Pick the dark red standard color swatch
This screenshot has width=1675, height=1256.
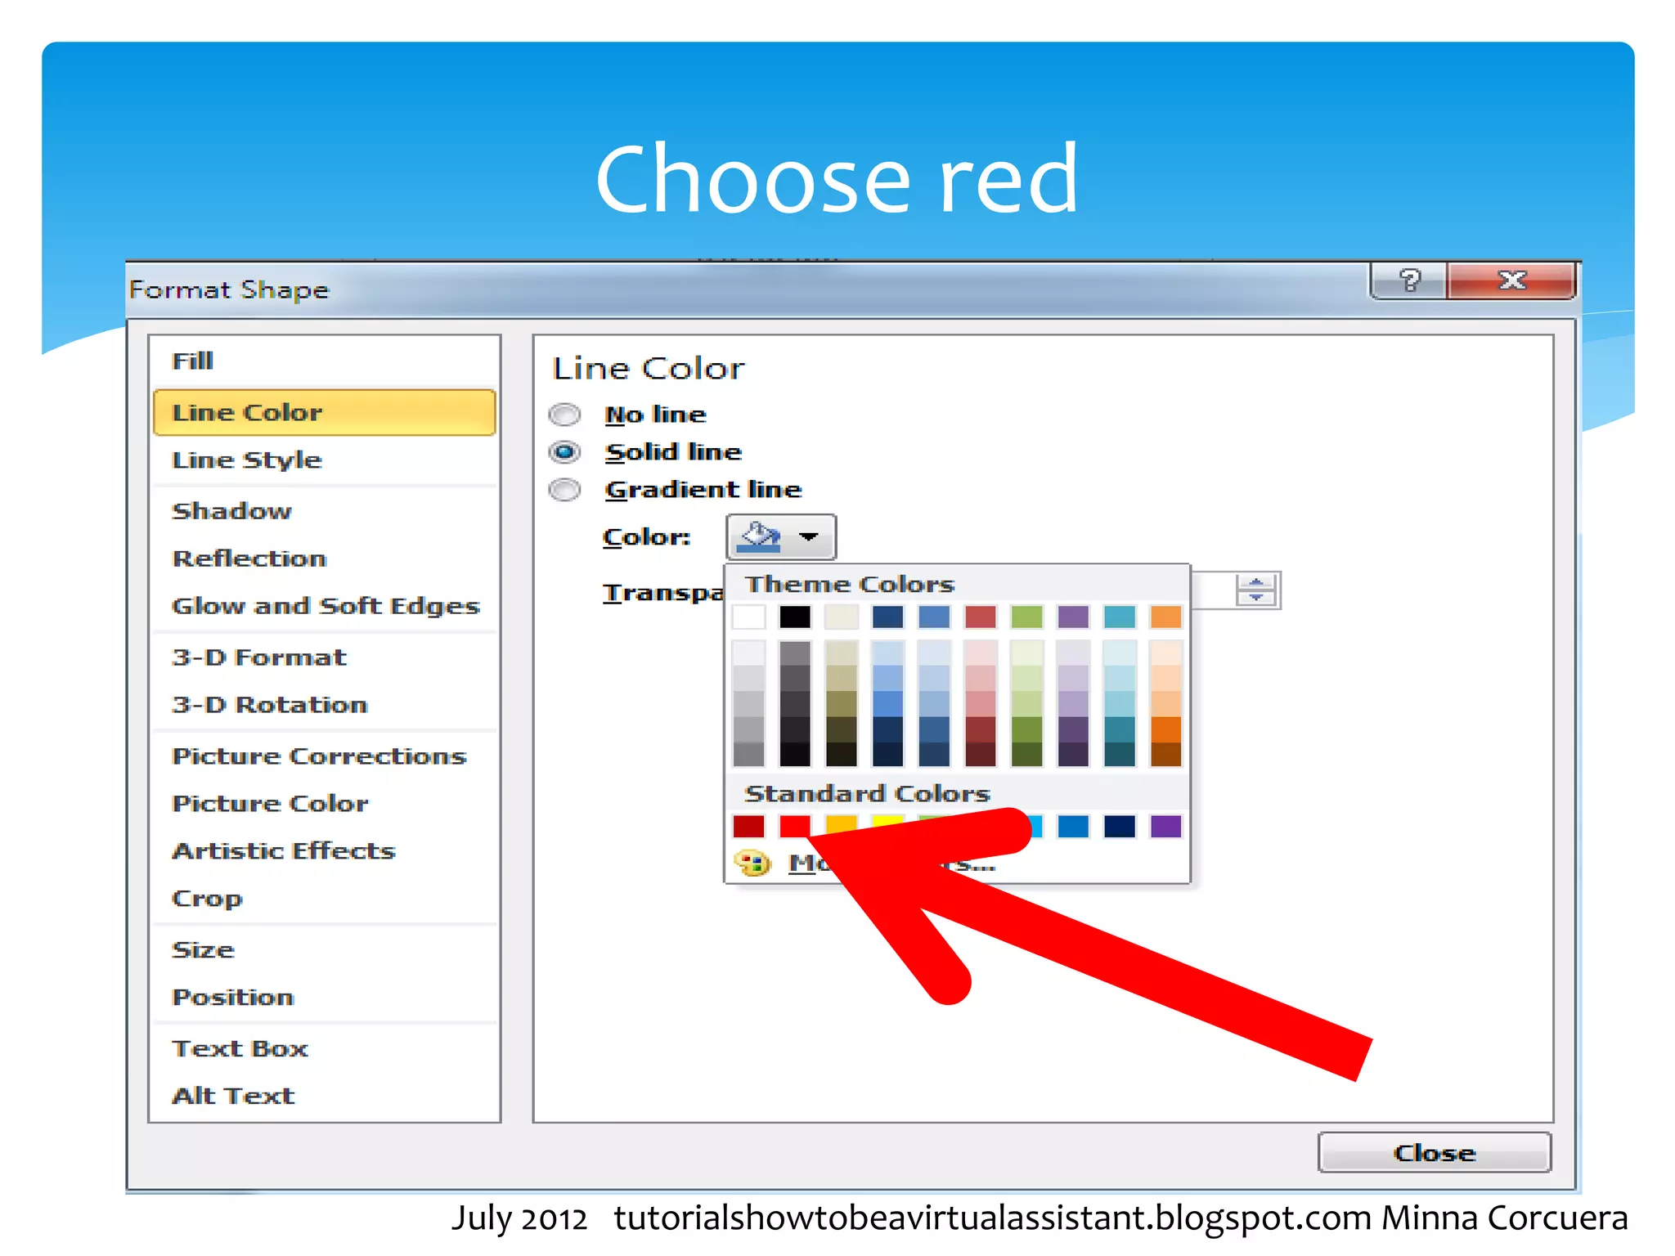pos(748,827)
